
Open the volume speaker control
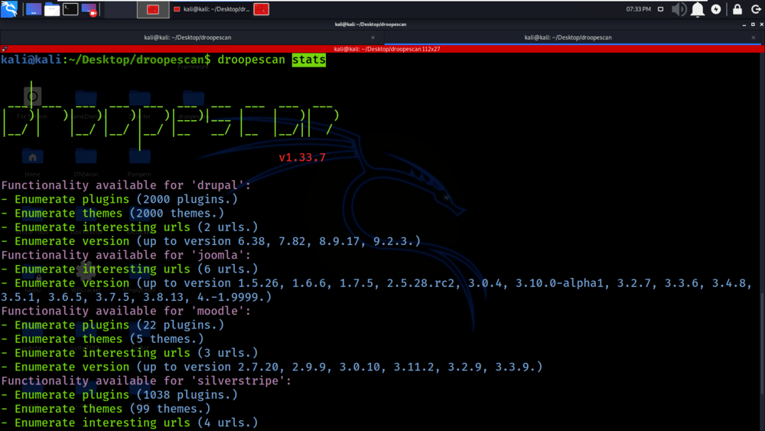pyautogui.click(x=679, y=9)
